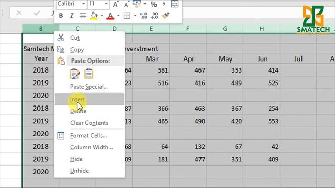The height and width of the screenshot is (188, 335).
Task: Open Paste Special dialog
Action: point(90,87)
